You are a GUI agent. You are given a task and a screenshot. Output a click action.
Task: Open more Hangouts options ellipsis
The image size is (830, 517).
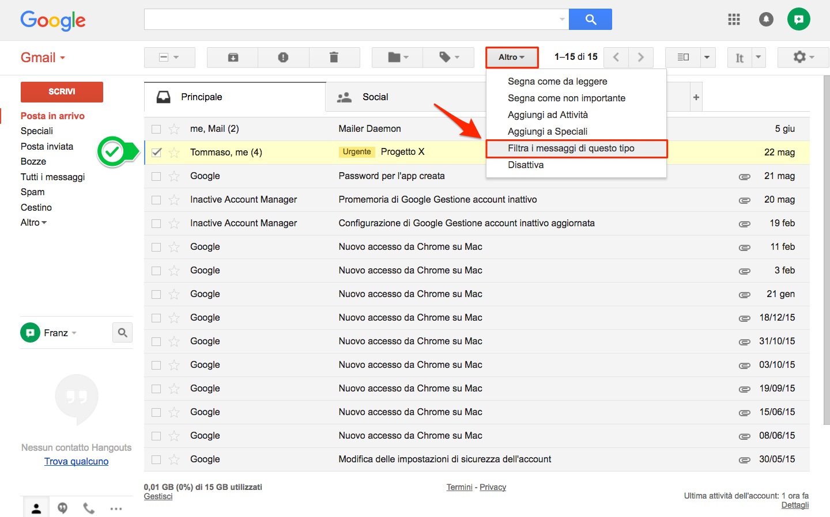116,508
